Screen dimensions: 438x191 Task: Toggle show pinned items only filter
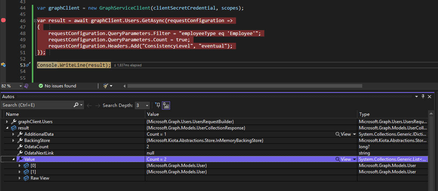pos(157,105)
